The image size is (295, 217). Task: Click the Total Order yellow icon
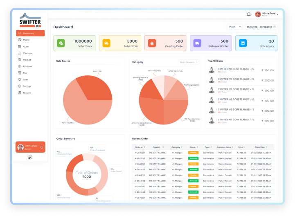coord(106,43)
